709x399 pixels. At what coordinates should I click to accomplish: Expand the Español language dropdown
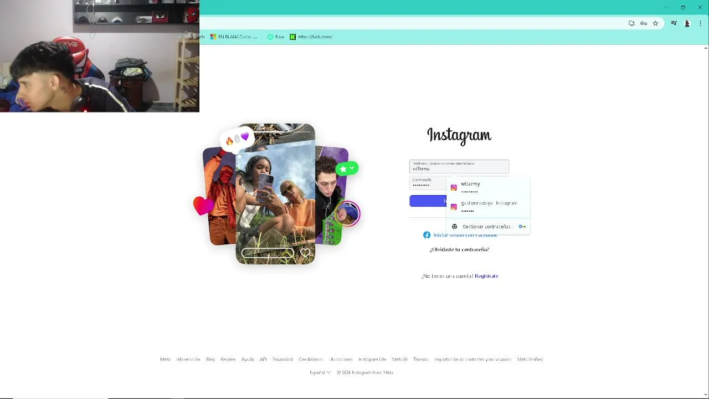click(x=320, y=372)
